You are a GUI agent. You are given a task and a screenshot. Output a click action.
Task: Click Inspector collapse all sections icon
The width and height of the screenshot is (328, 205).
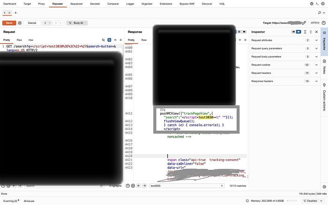pyautogui.click(x=311, y=32)
